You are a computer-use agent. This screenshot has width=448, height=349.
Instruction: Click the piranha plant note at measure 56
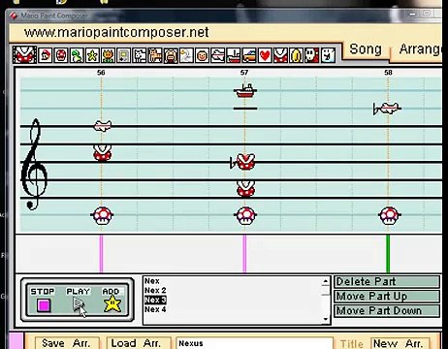pos(103,153)
